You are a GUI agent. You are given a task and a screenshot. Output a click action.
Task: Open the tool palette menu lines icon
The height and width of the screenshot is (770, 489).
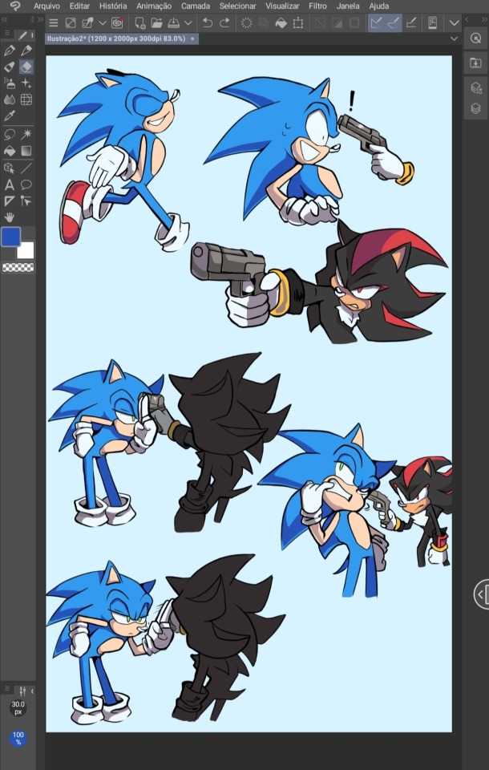[6, 34]
